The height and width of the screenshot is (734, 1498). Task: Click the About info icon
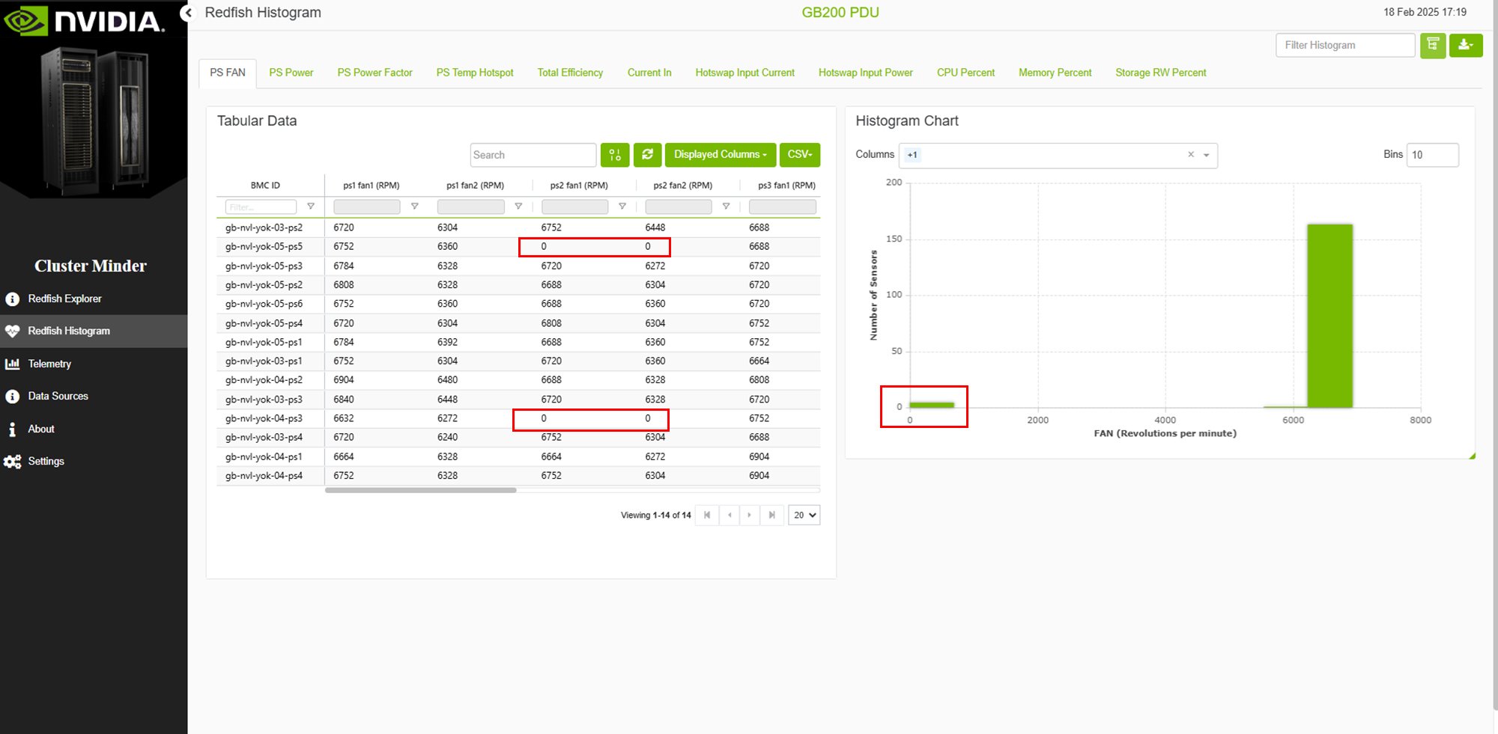point(13,429)
